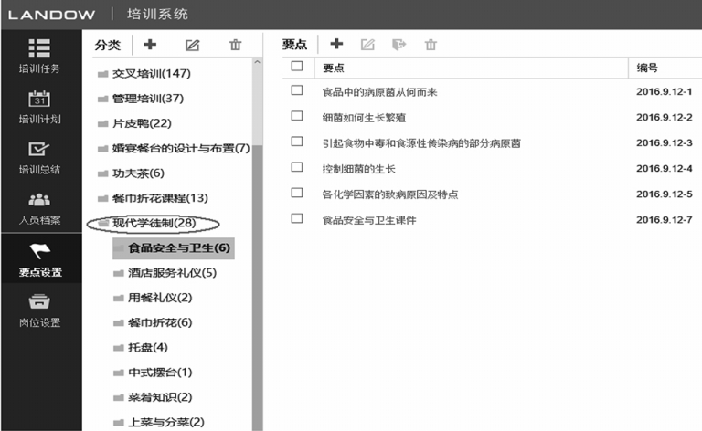Viewport: 702px width, 431px height.
Task: Tick the checkbox for 控制细菌的生长
Action: 296,168
